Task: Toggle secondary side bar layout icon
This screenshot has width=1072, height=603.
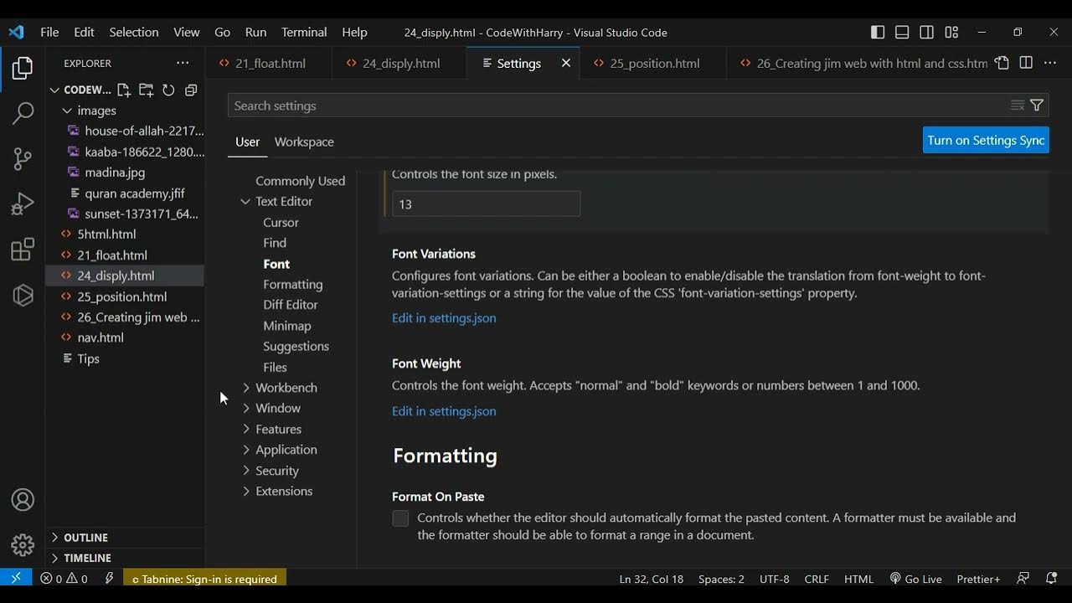Action: click(x=926, y=32)
